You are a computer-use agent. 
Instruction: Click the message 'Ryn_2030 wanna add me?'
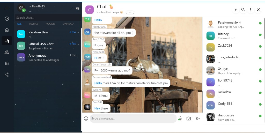[x=112, y=70]
